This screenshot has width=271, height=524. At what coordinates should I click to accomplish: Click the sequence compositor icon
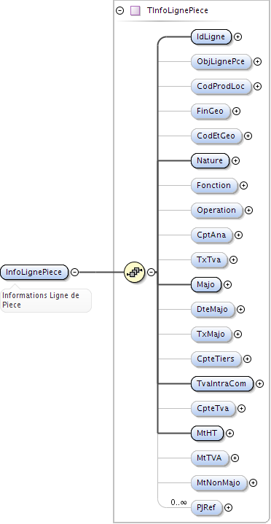134,273
